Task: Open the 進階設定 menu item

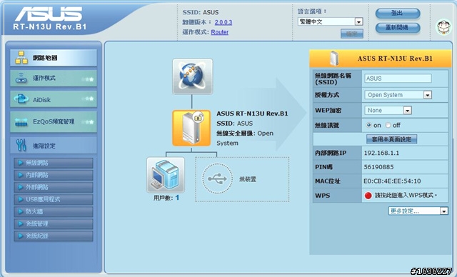Action: (54, 145)
